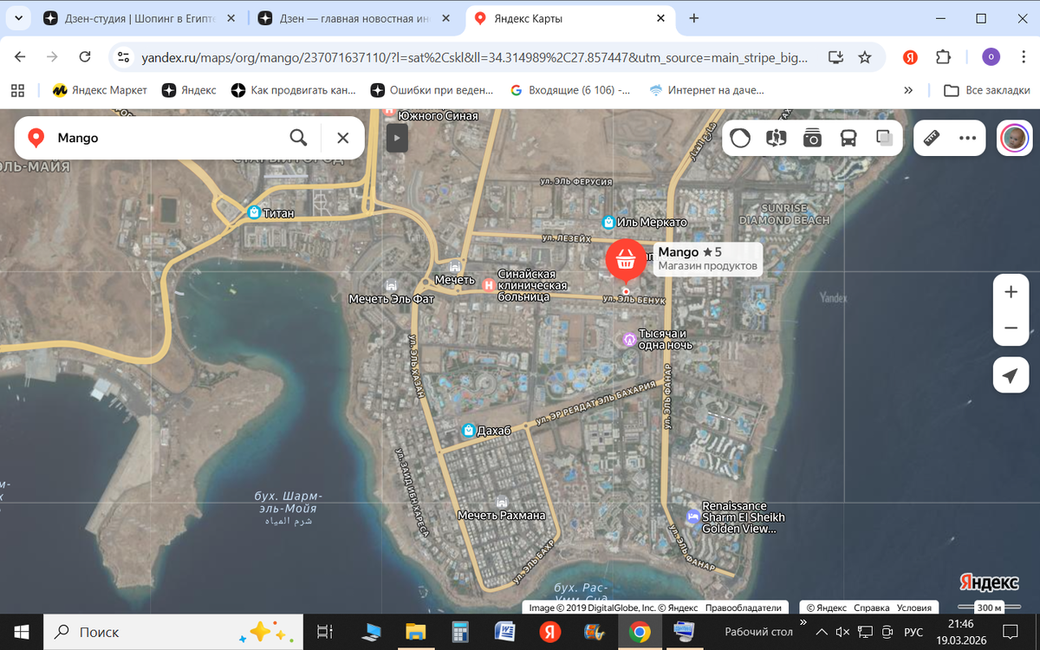This screenshot has height=650, width=1040.
Task: Toggle muted volume tray icon
Action: pos(842,632)
